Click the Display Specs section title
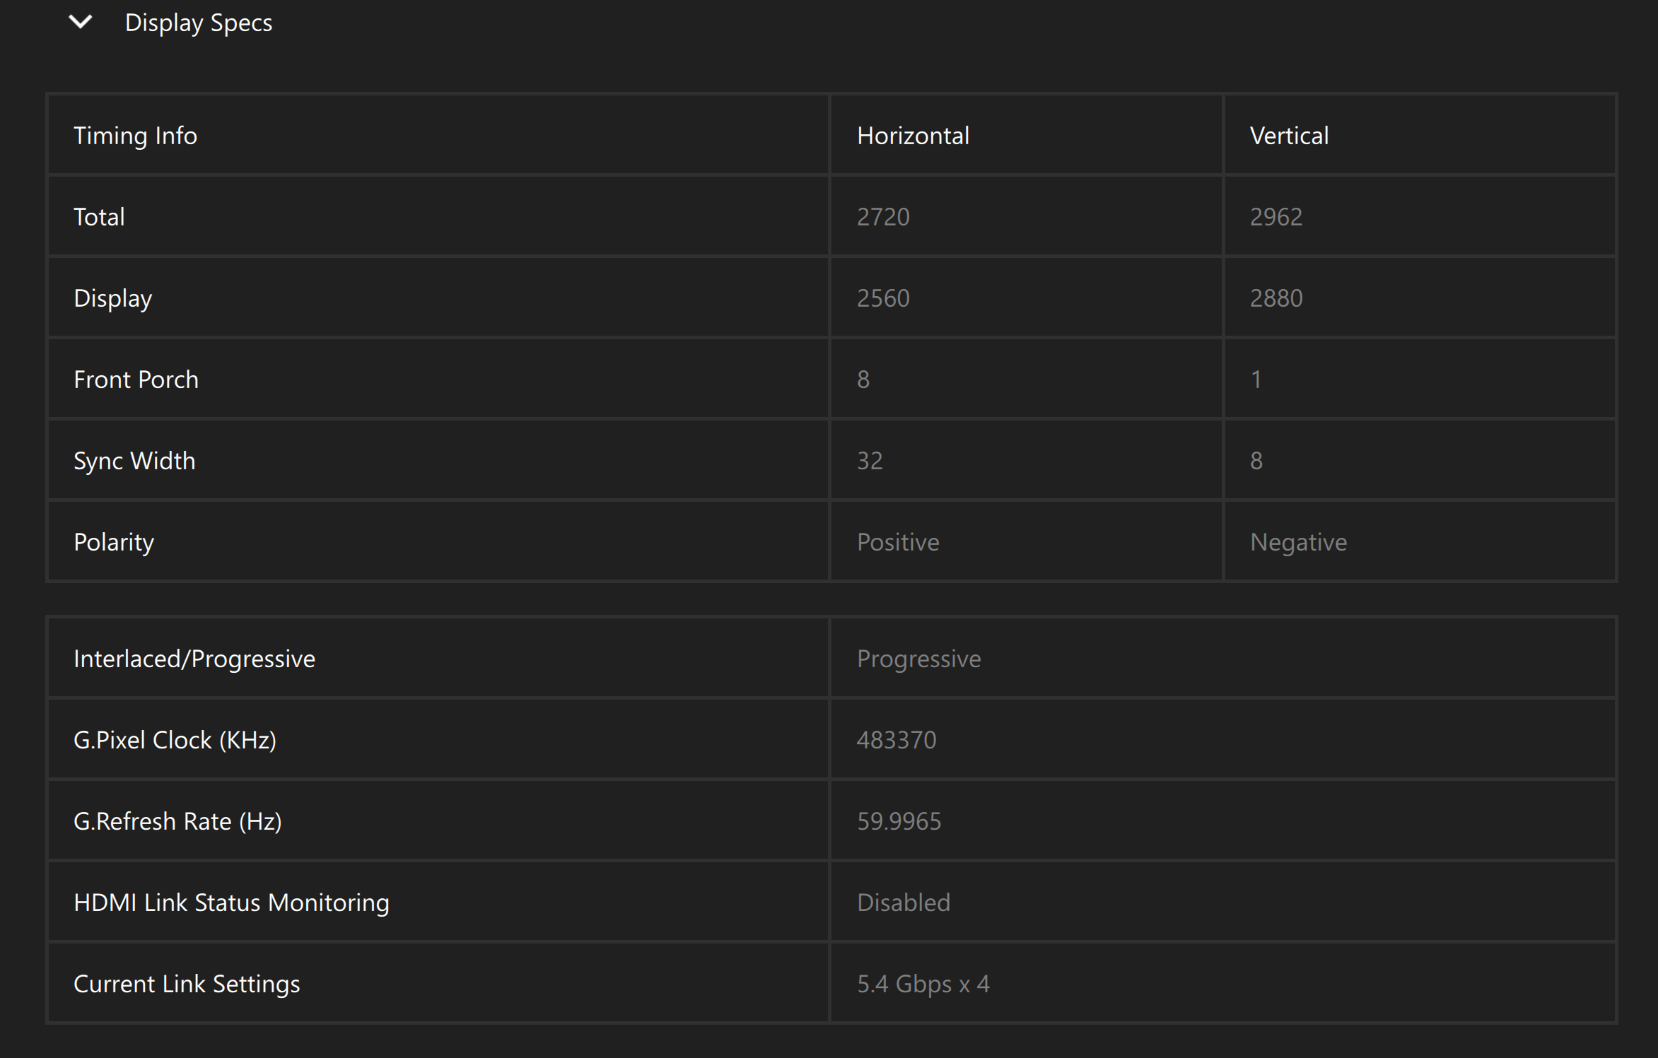 click(x=199, y=23)
